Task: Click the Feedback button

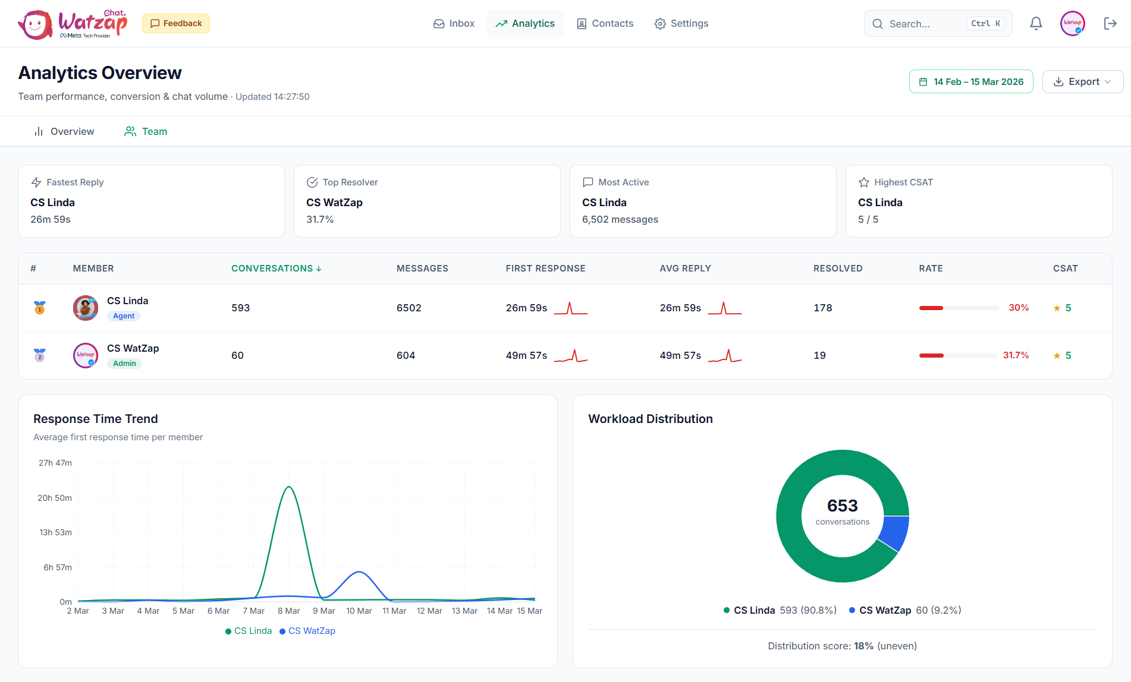Action: point(176,24)
